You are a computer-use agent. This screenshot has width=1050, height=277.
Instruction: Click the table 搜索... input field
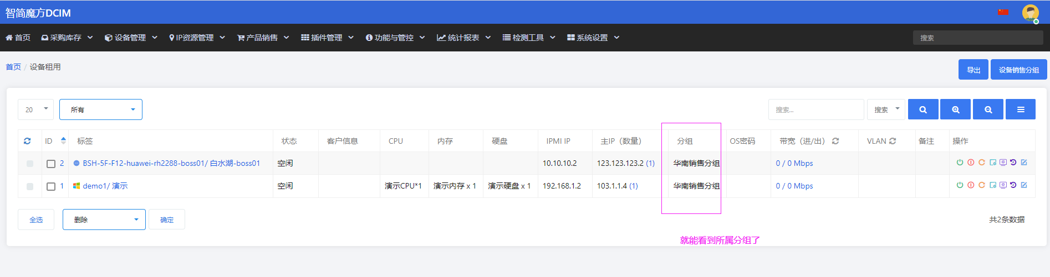point(816,109)
